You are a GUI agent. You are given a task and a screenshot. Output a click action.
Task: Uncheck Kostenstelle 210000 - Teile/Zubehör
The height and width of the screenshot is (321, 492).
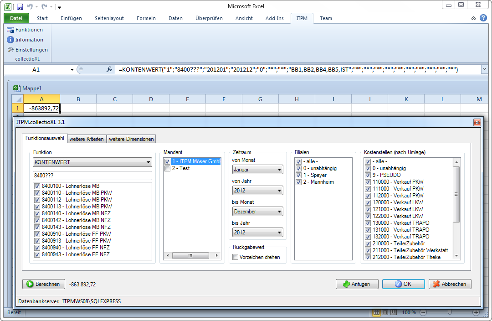click(368, 244)
